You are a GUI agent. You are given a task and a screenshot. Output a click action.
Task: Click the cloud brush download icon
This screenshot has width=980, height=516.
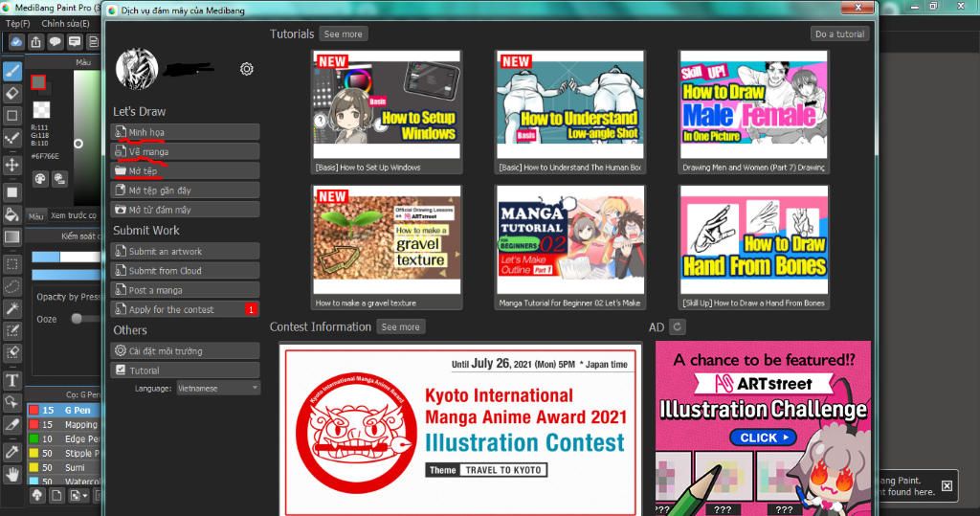coord(37,495)
